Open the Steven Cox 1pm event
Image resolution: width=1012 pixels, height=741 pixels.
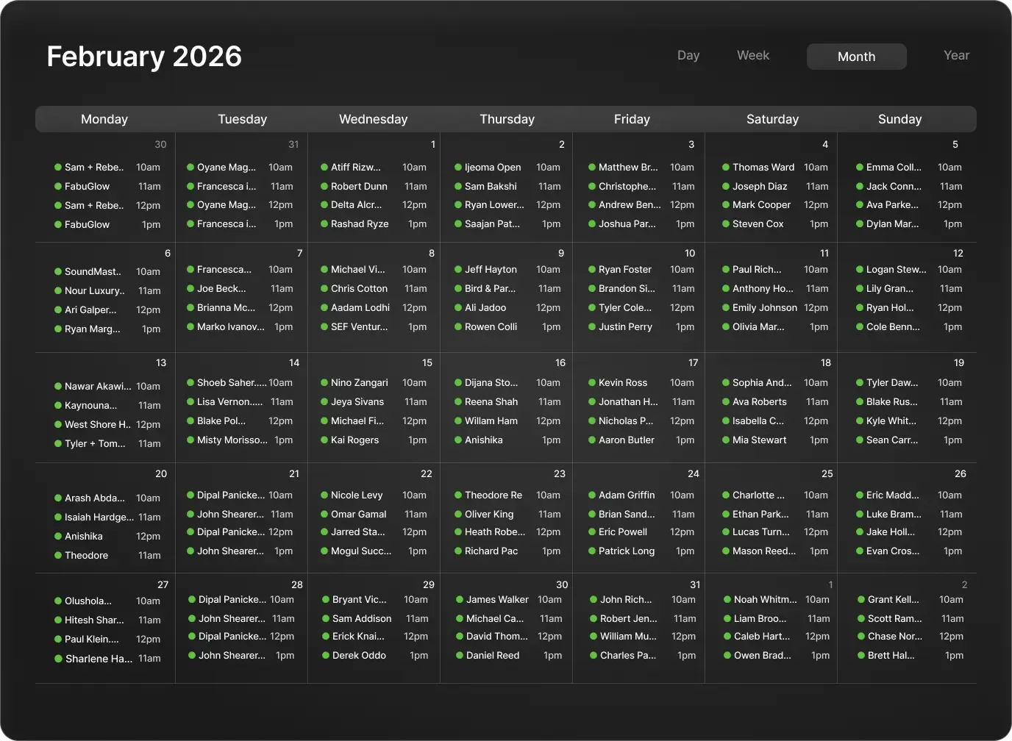[x=774, y=224]
